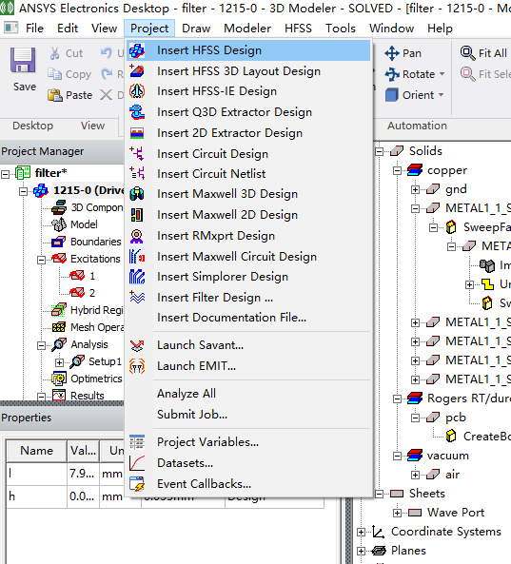The width and height of the screenshot is (511, 564).
Task: Click the Insert Filter Design icon
Action: (137, 297)
